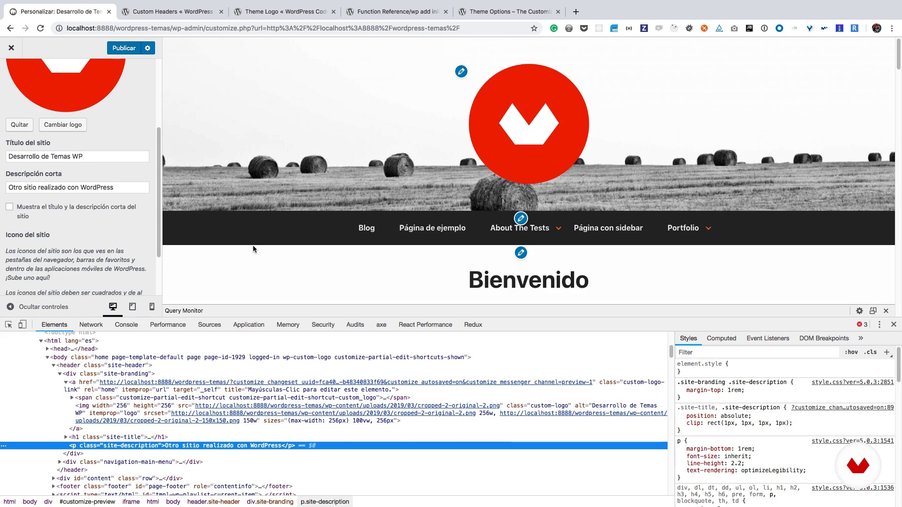The width and height of the screenshot is (902, 507).
Task: Open the Blog menu link
Action: click(366, 228)
